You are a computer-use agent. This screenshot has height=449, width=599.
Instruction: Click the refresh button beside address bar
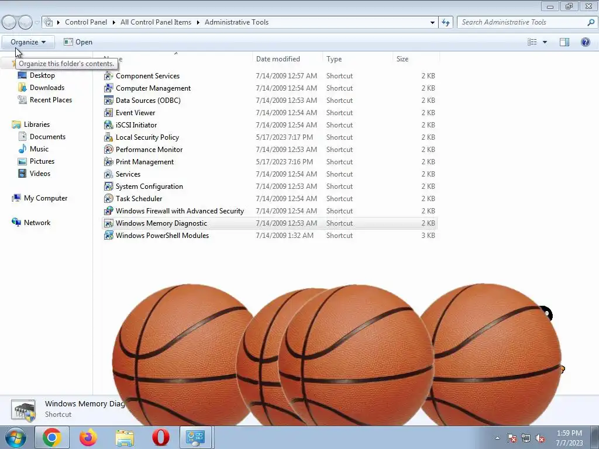[445, 22]
